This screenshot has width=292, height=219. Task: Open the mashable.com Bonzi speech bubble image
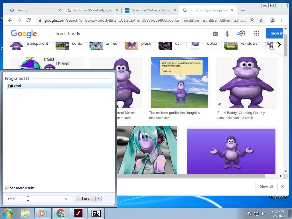(179, 82)
